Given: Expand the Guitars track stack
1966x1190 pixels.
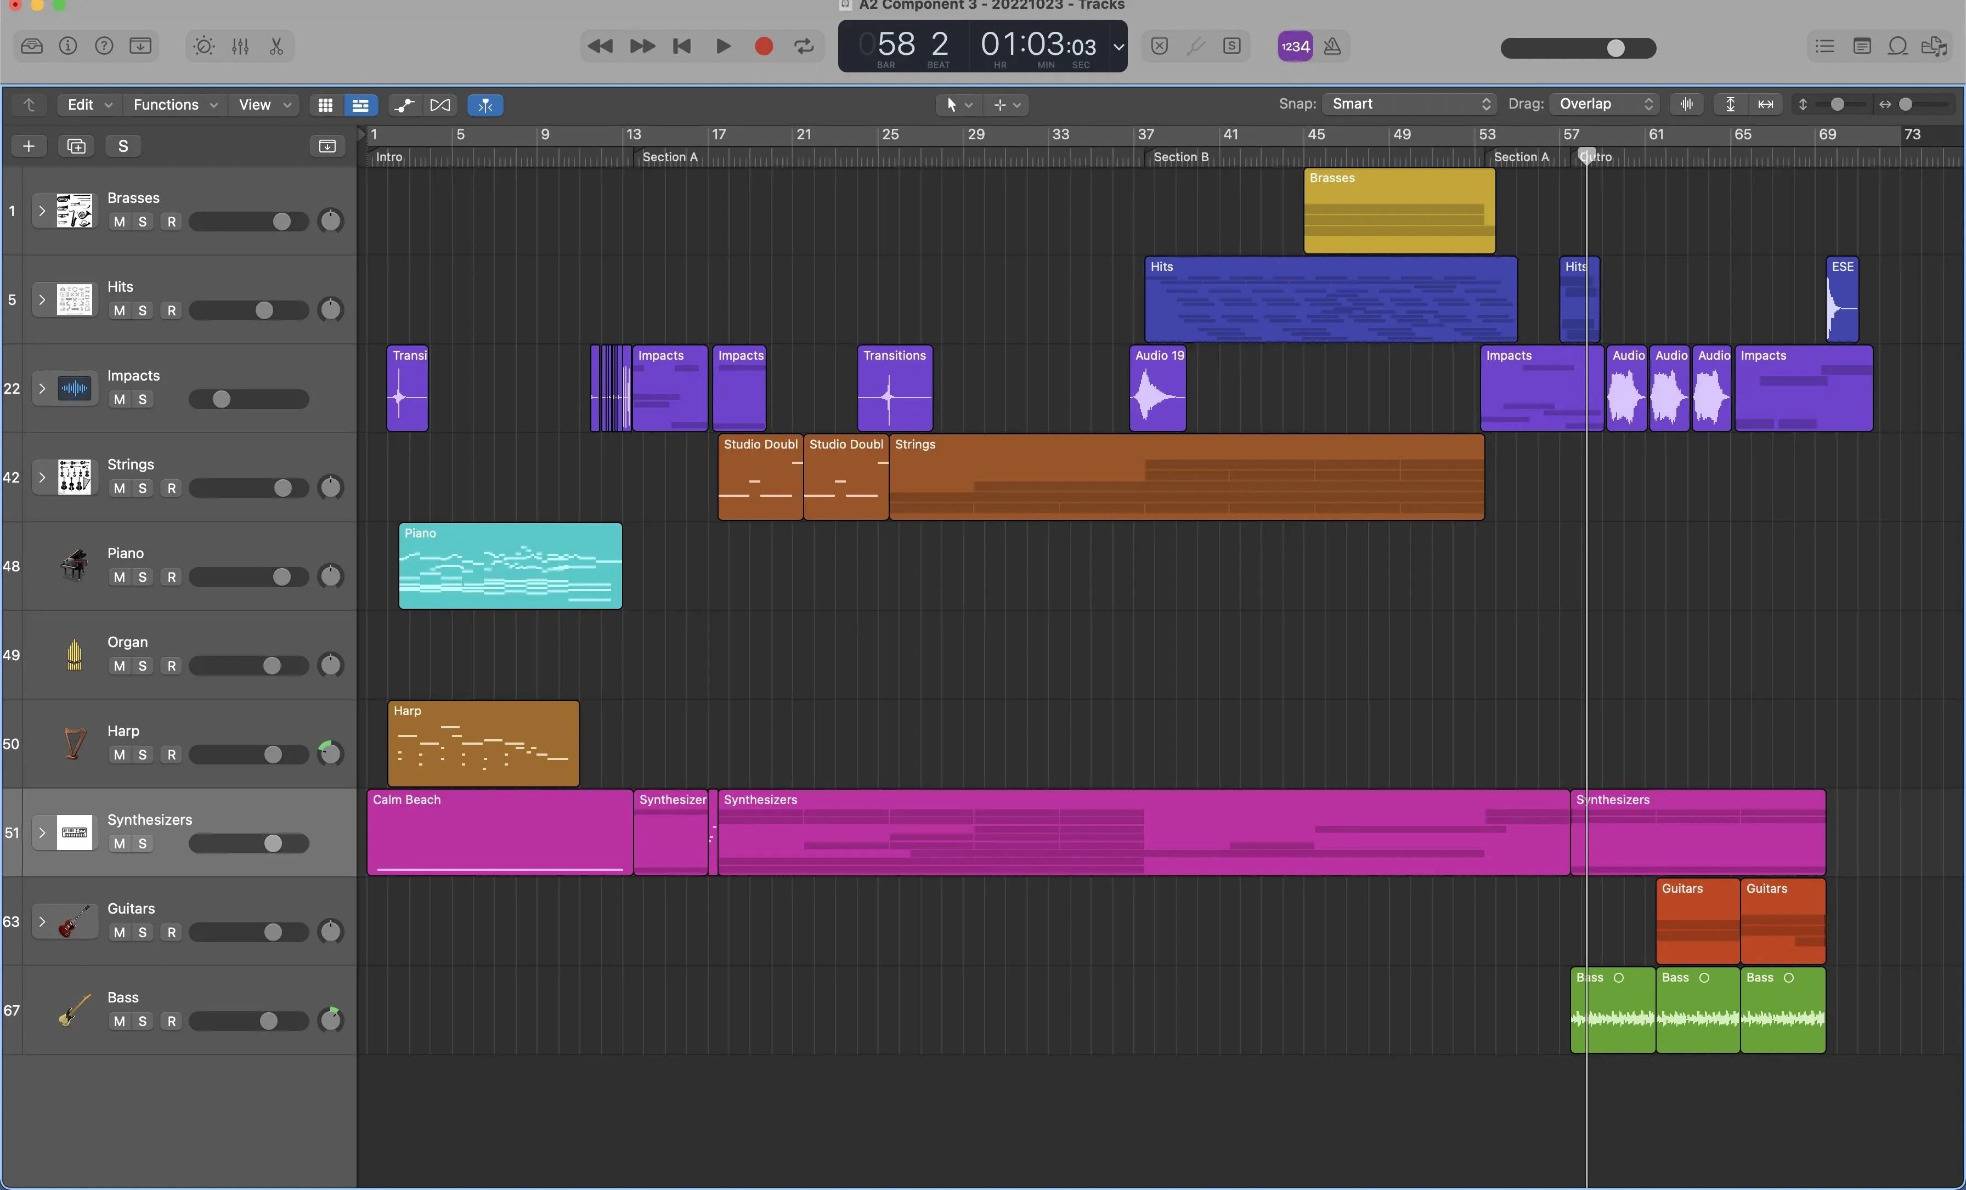Looking at the screenshot, I should click(42, 921).
